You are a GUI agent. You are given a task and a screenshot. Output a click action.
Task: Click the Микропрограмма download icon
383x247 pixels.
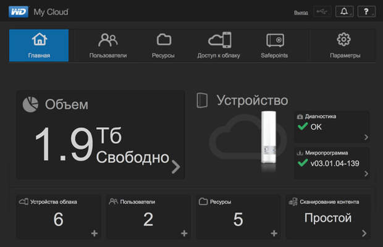click(x=300, y=153)
